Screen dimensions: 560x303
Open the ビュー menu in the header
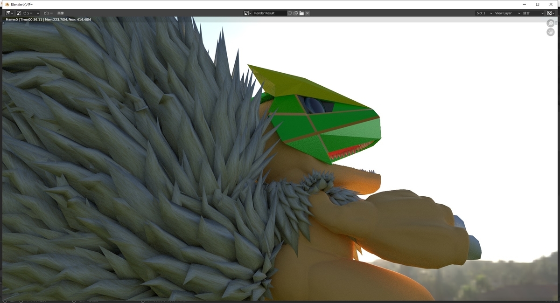[x=48, y=13]
